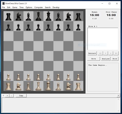Step back one move button
122x114 pixels.
(x=106, y=53)
